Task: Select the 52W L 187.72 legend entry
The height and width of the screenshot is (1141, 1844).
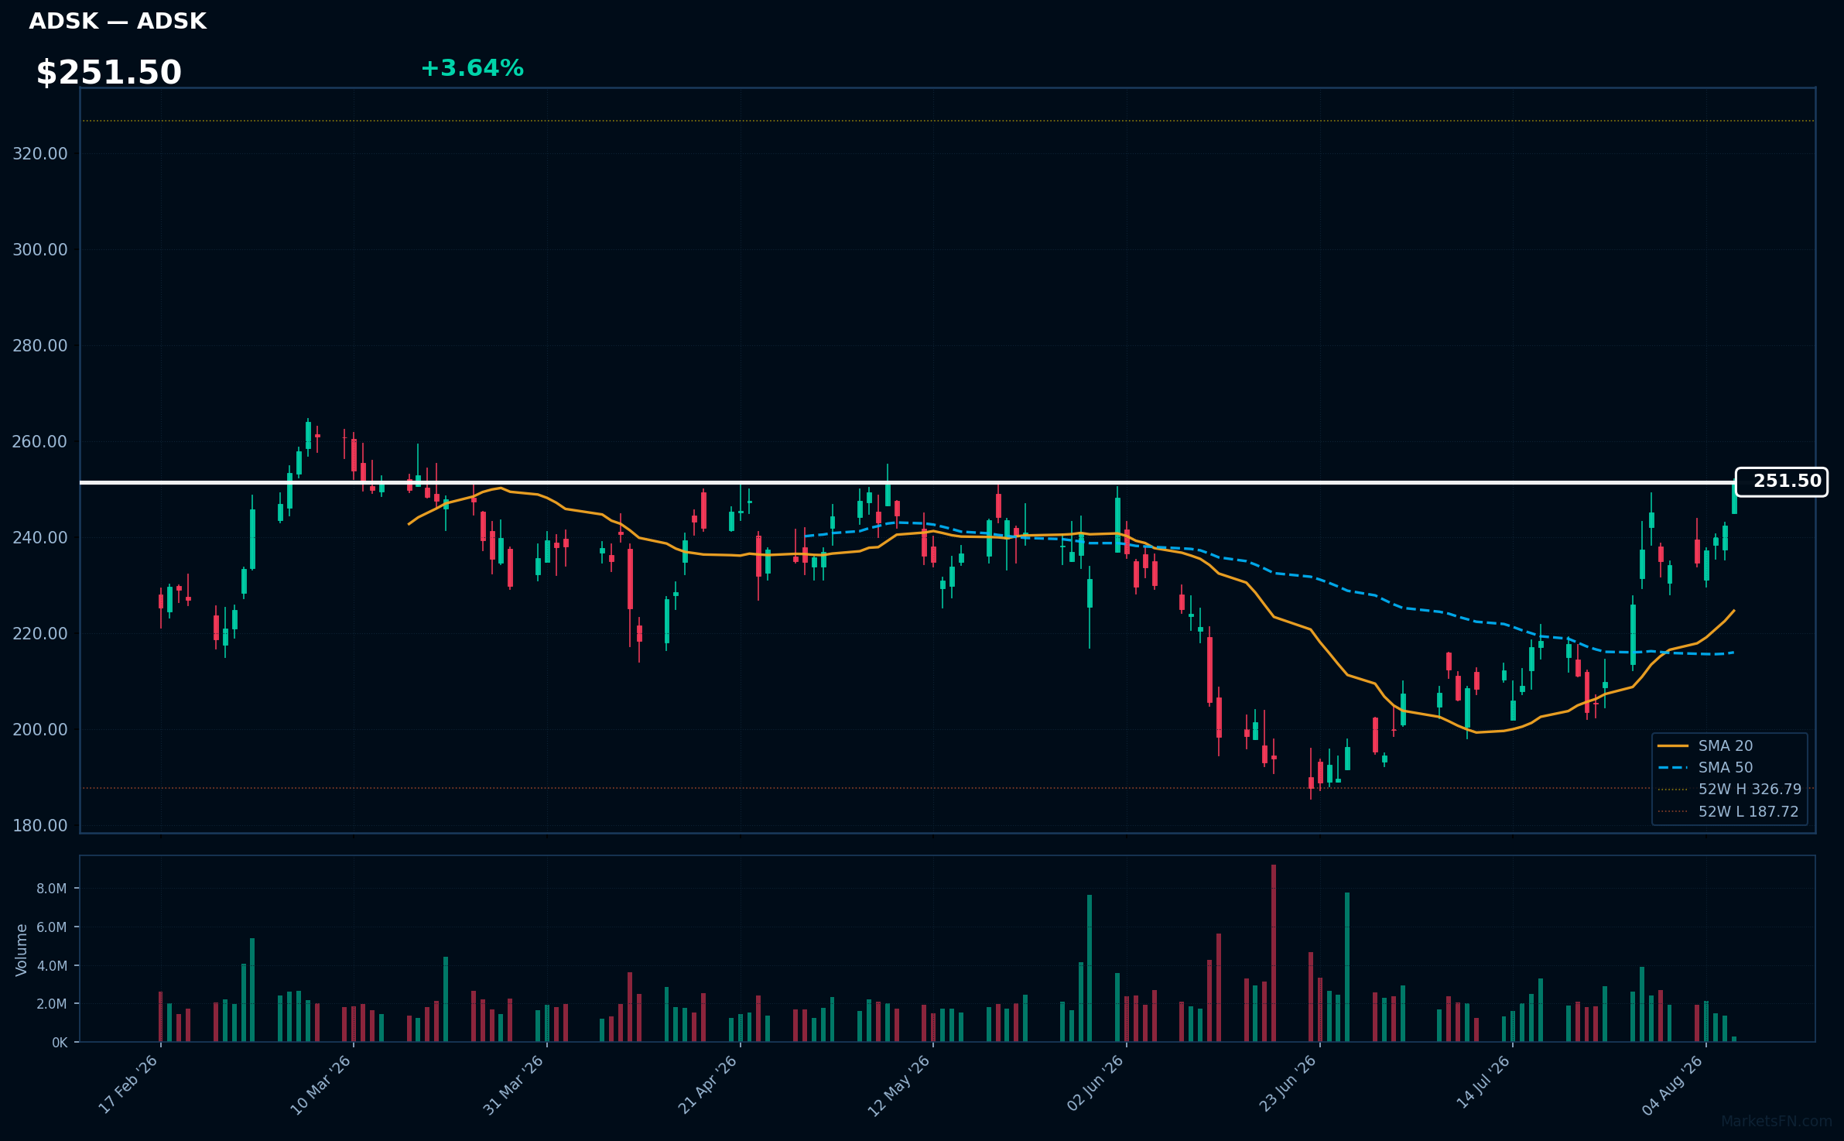Action: click(1728, 811)
